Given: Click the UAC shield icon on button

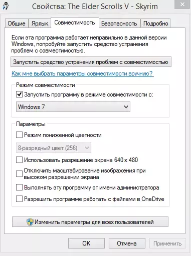Looking at the screenshot, I should [30, 222].
